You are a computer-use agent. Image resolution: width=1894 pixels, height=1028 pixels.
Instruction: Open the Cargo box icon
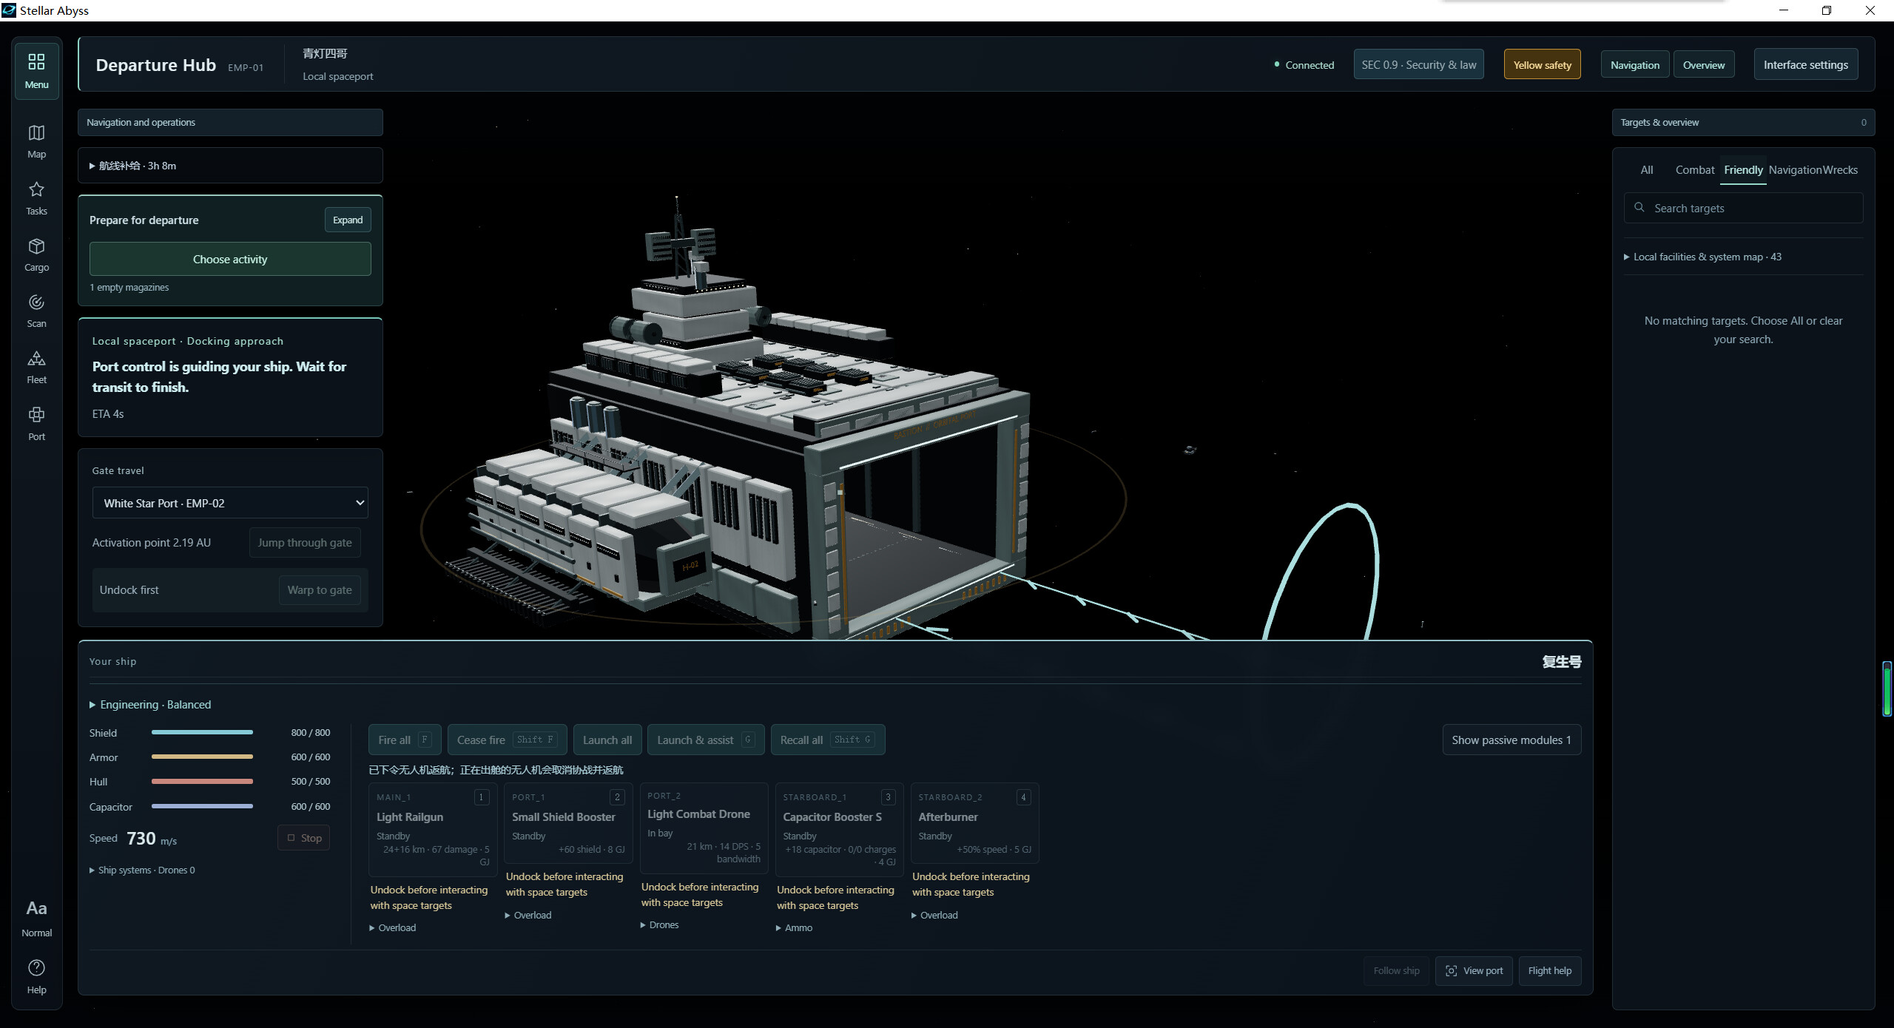[x=36, y=254]
